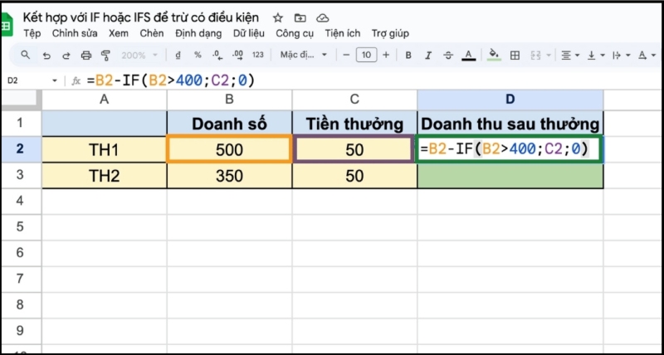Screen dimensions: 664x355
Task: Increase font size with plus button
Action: pyautogui.click(x=386, y=55)
